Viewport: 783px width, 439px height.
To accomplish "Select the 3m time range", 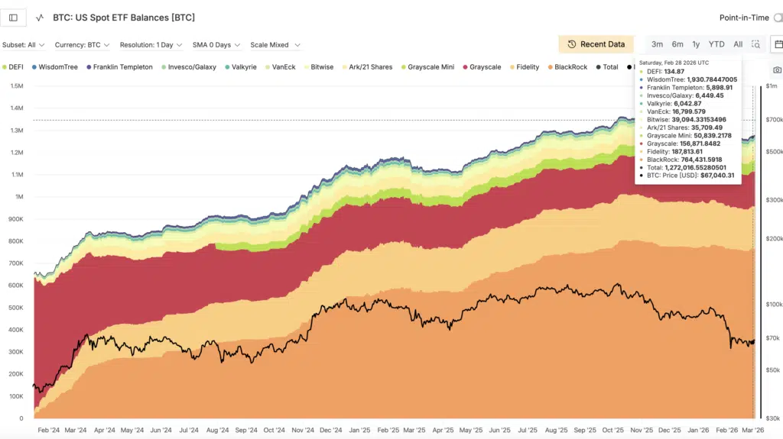I will coord(657,44).
